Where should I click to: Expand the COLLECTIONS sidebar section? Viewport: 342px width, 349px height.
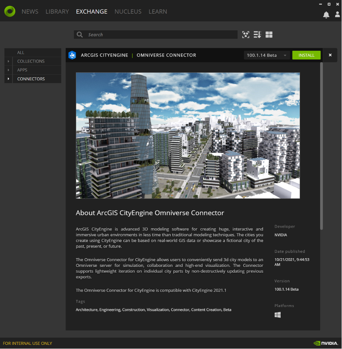(8, 61)
